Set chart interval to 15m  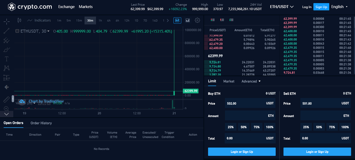coord(79,20)
